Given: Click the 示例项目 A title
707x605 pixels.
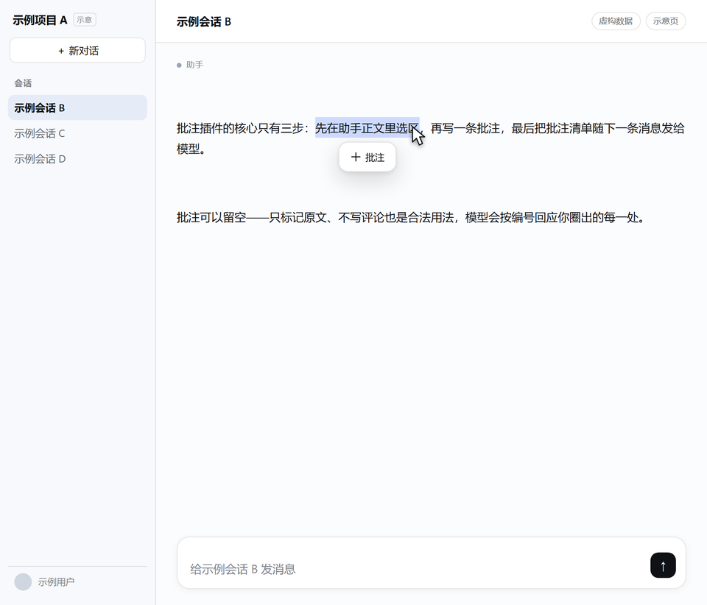Looking at the screenshot, I should (40, 21).
